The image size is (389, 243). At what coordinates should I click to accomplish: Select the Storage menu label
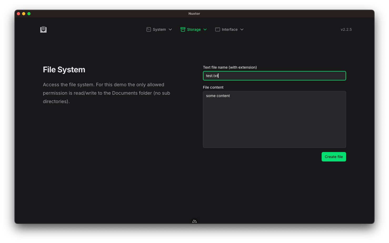194,29
